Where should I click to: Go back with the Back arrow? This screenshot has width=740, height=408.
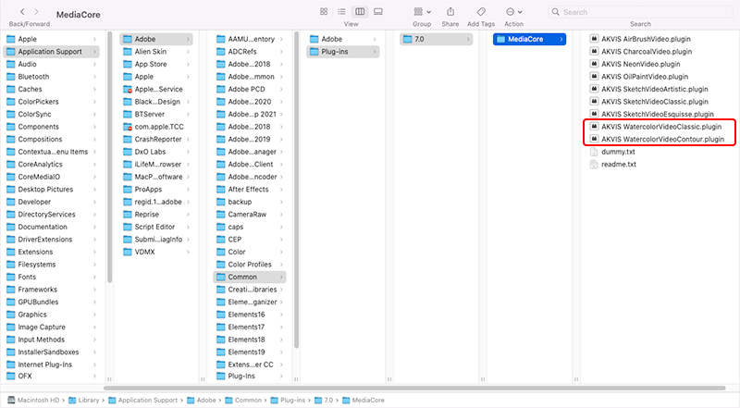(x=22, y=12)
